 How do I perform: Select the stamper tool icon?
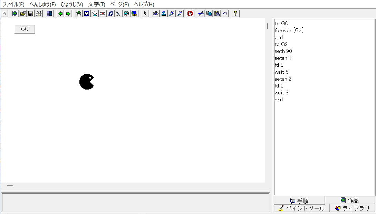tap(164, 13)
